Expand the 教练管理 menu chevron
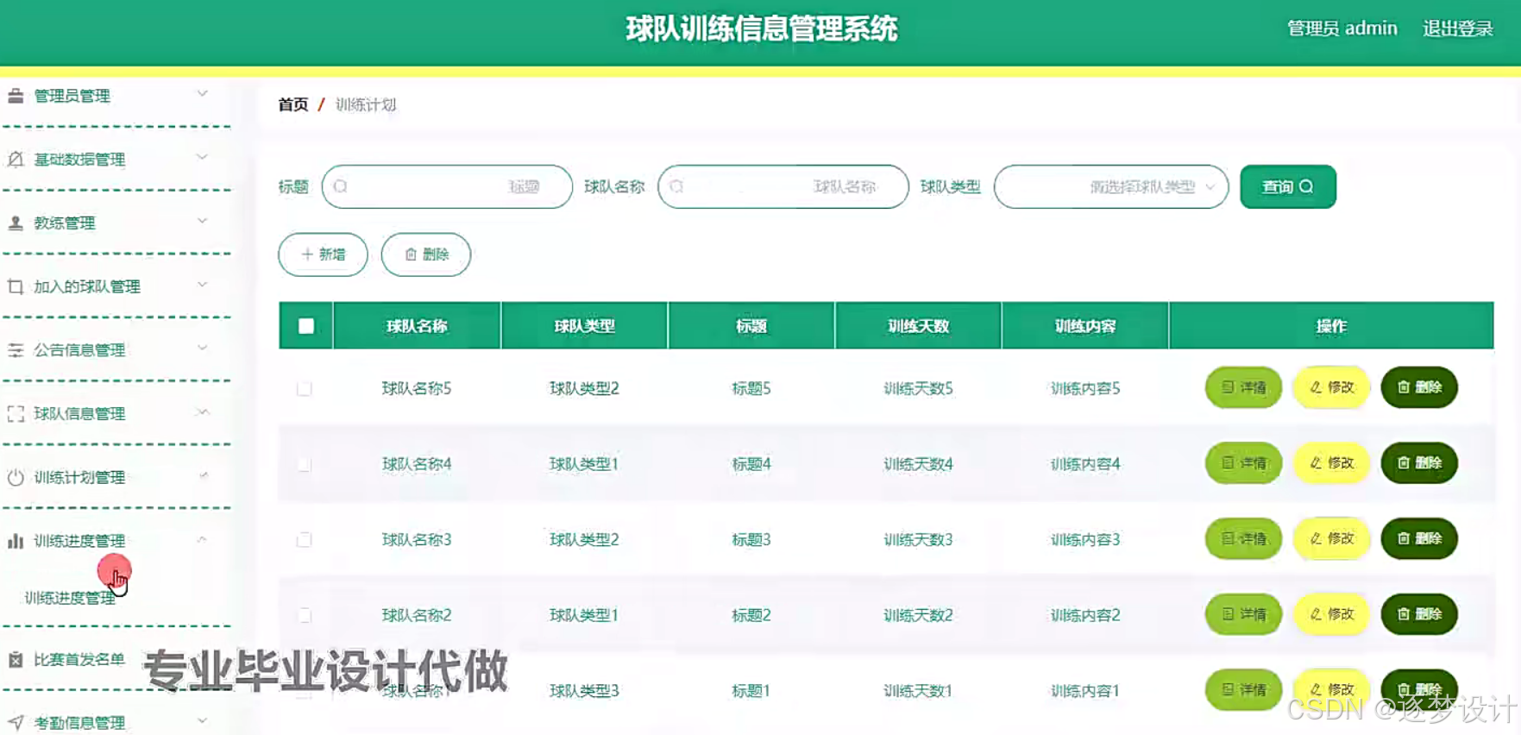The image size is (1521, 735). coord(202,221)
